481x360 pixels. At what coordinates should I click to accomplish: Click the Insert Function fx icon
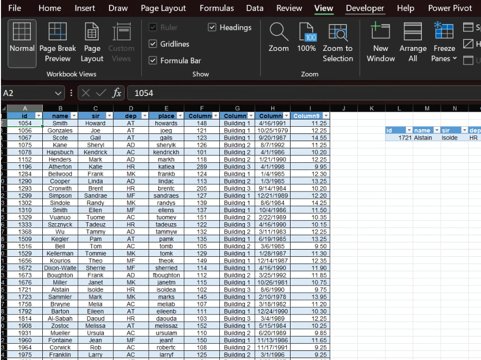click(116, 93)
